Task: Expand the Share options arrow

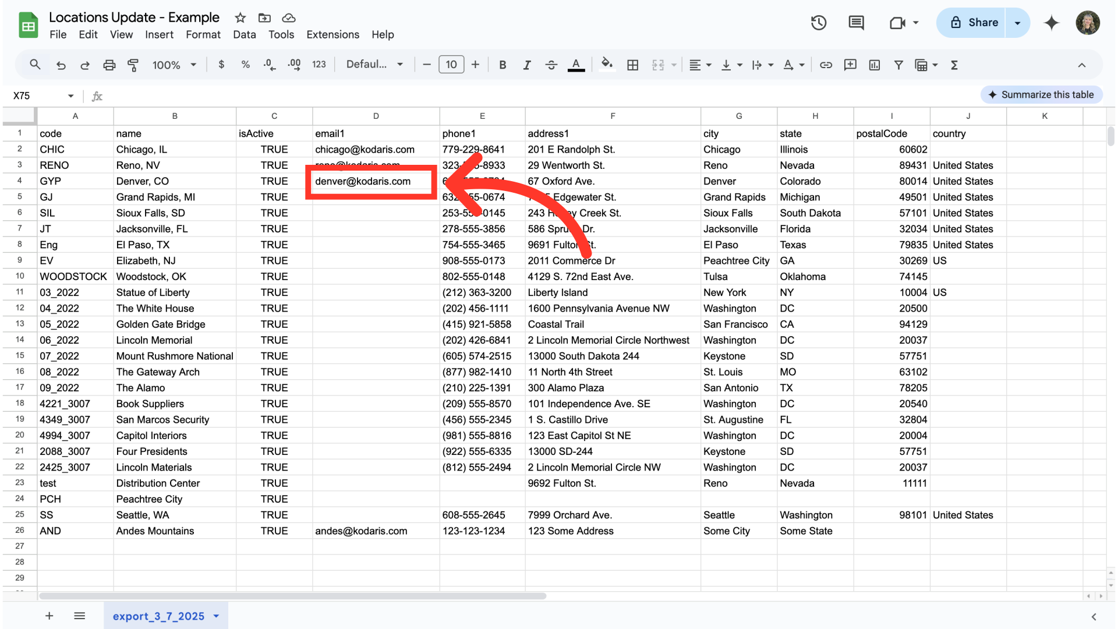Action: click(1017, 23)
